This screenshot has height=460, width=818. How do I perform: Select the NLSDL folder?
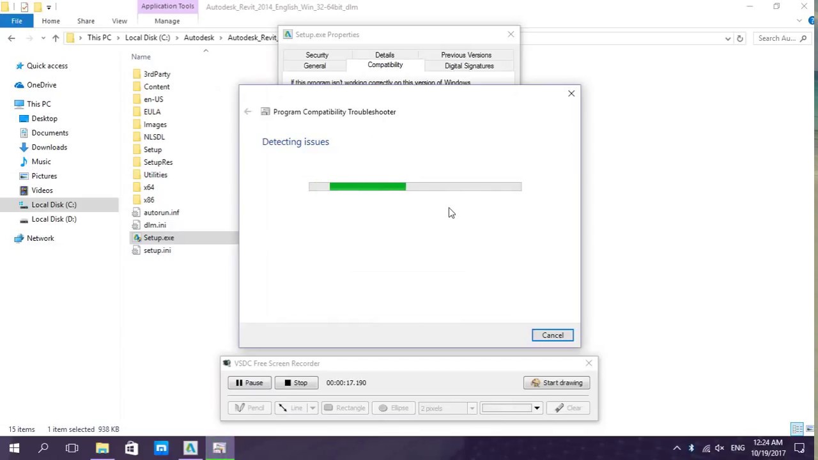(154, 137)
